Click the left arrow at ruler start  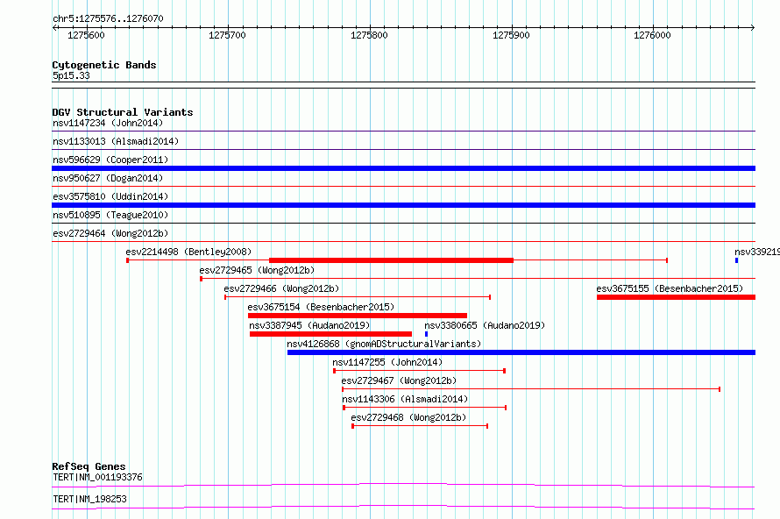(54, 27)
